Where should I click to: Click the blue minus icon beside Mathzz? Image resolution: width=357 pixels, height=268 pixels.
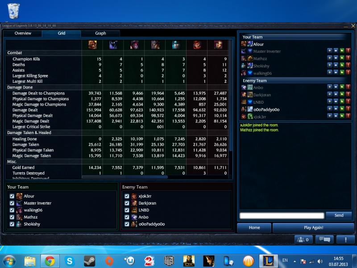click(x=336, y=58)
